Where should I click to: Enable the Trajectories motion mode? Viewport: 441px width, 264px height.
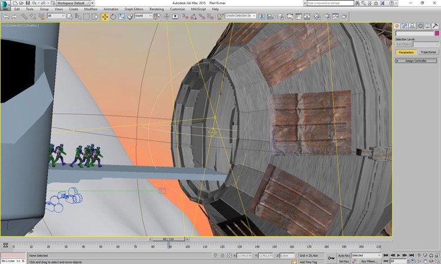[428, 52]
